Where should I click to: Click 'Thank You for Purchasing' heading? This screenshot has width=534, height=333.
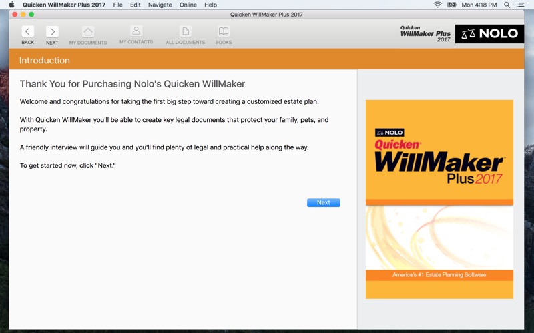132,84
